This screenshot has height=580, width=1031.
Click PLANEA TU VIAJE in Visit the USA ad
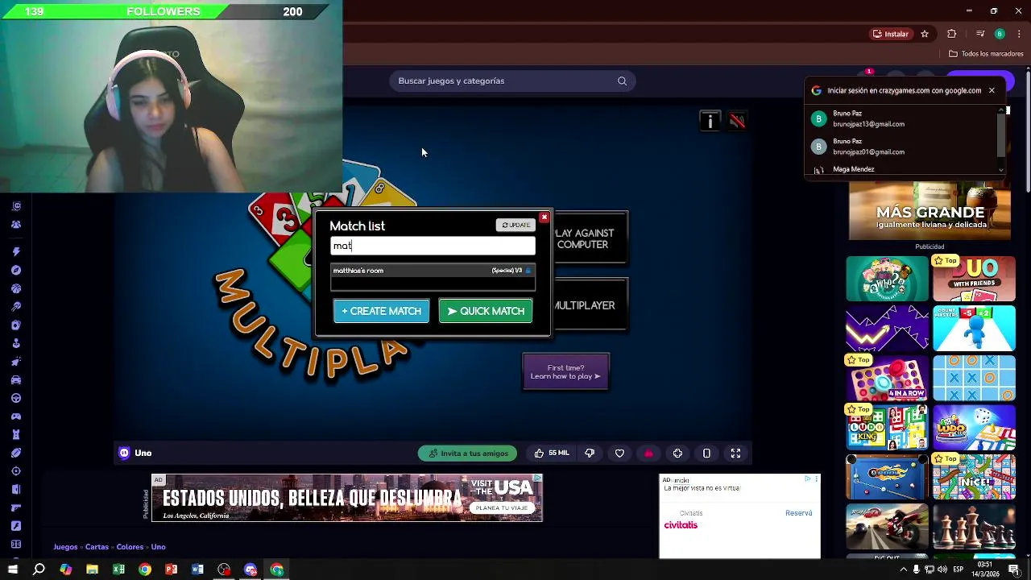pyautogui.click(x=501, y=508)
